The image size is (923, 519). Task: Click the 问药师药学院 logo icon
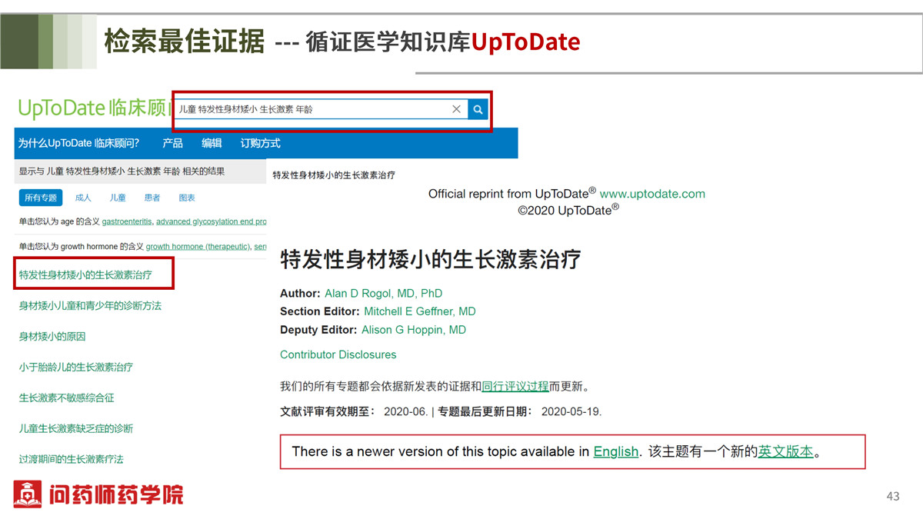28,494
